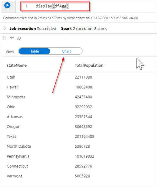Screen dimensions: 157x187
Task: Click the population value 92292032 for Ohio
Action: coord(83,107)
